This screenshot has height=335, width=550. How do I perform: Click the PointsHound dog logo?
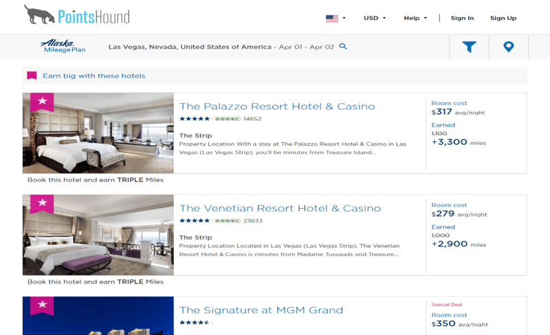pos(77,14)
